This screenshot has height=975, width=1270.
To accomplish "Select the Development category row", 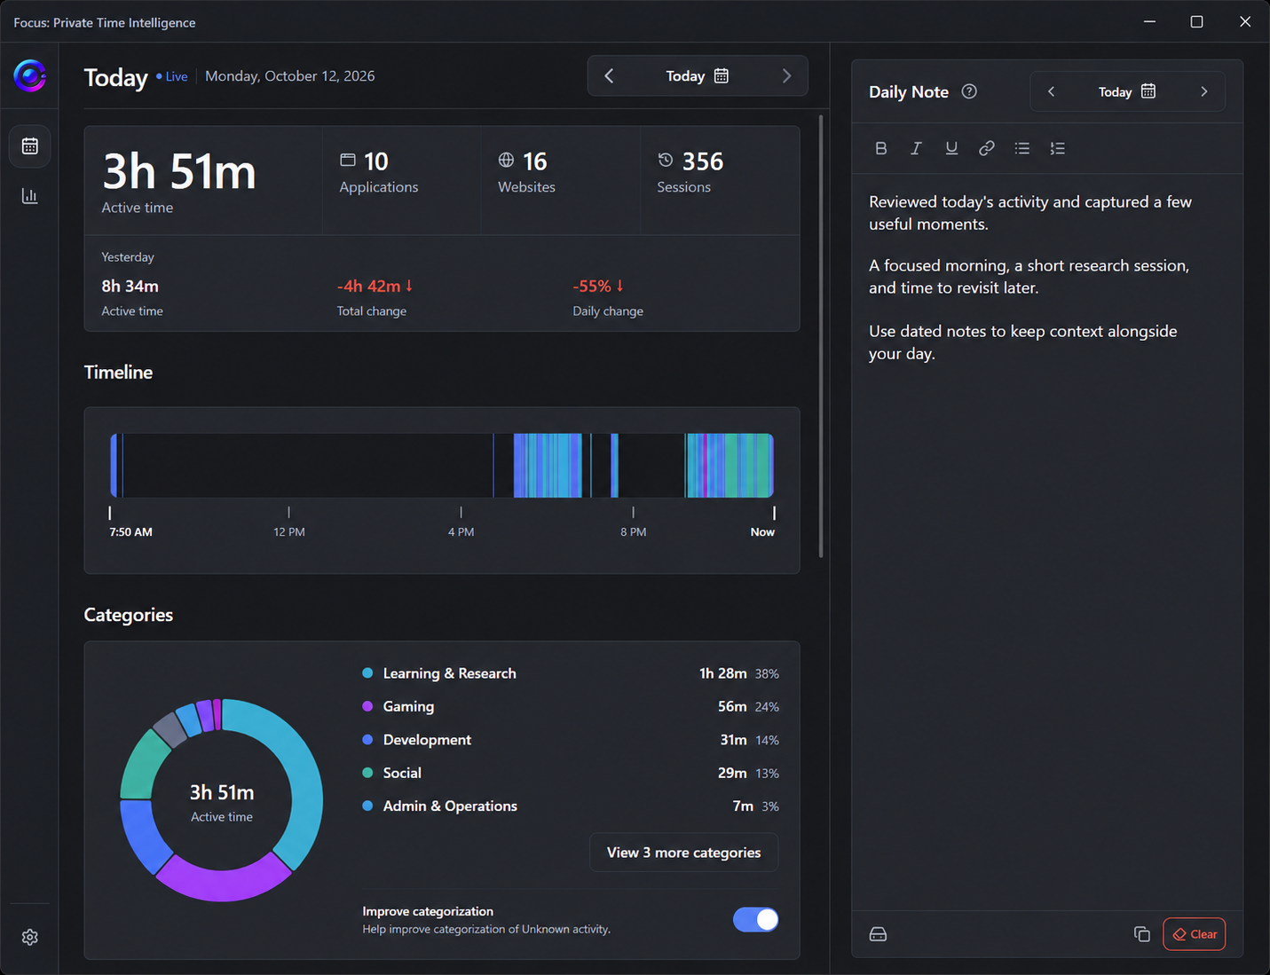I will (571, 740).
